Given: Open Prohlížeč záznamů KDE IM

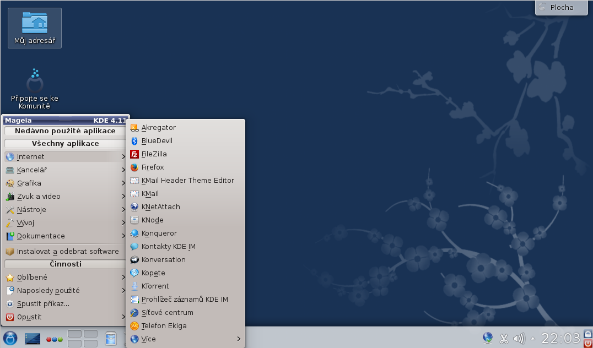Looking at the screenshot, I should tap(185, 300).
